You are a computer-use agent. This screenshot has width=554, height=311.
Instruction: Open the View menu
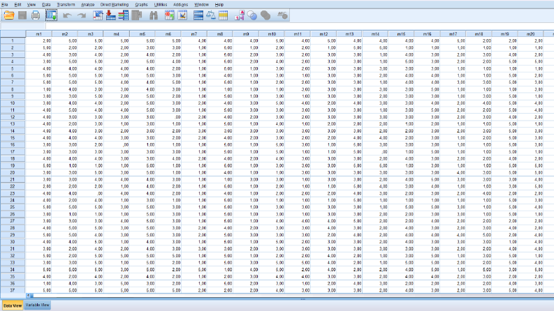click(31, 5)
